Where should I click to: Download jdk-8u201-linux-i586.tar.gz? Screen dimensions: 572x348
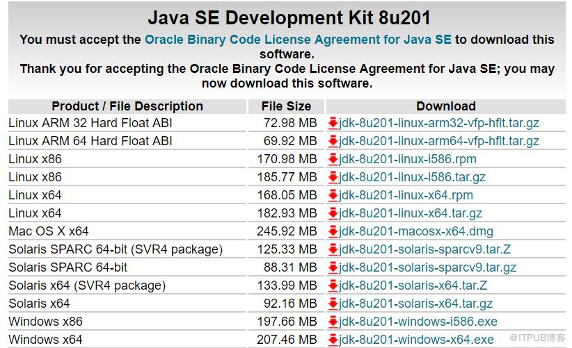click(412, 177)
